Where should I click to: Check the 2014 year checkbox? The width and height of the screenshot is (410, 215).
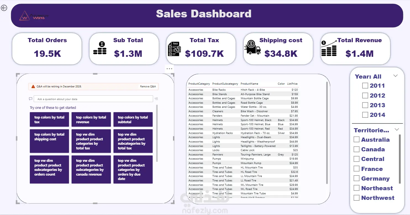365,115
